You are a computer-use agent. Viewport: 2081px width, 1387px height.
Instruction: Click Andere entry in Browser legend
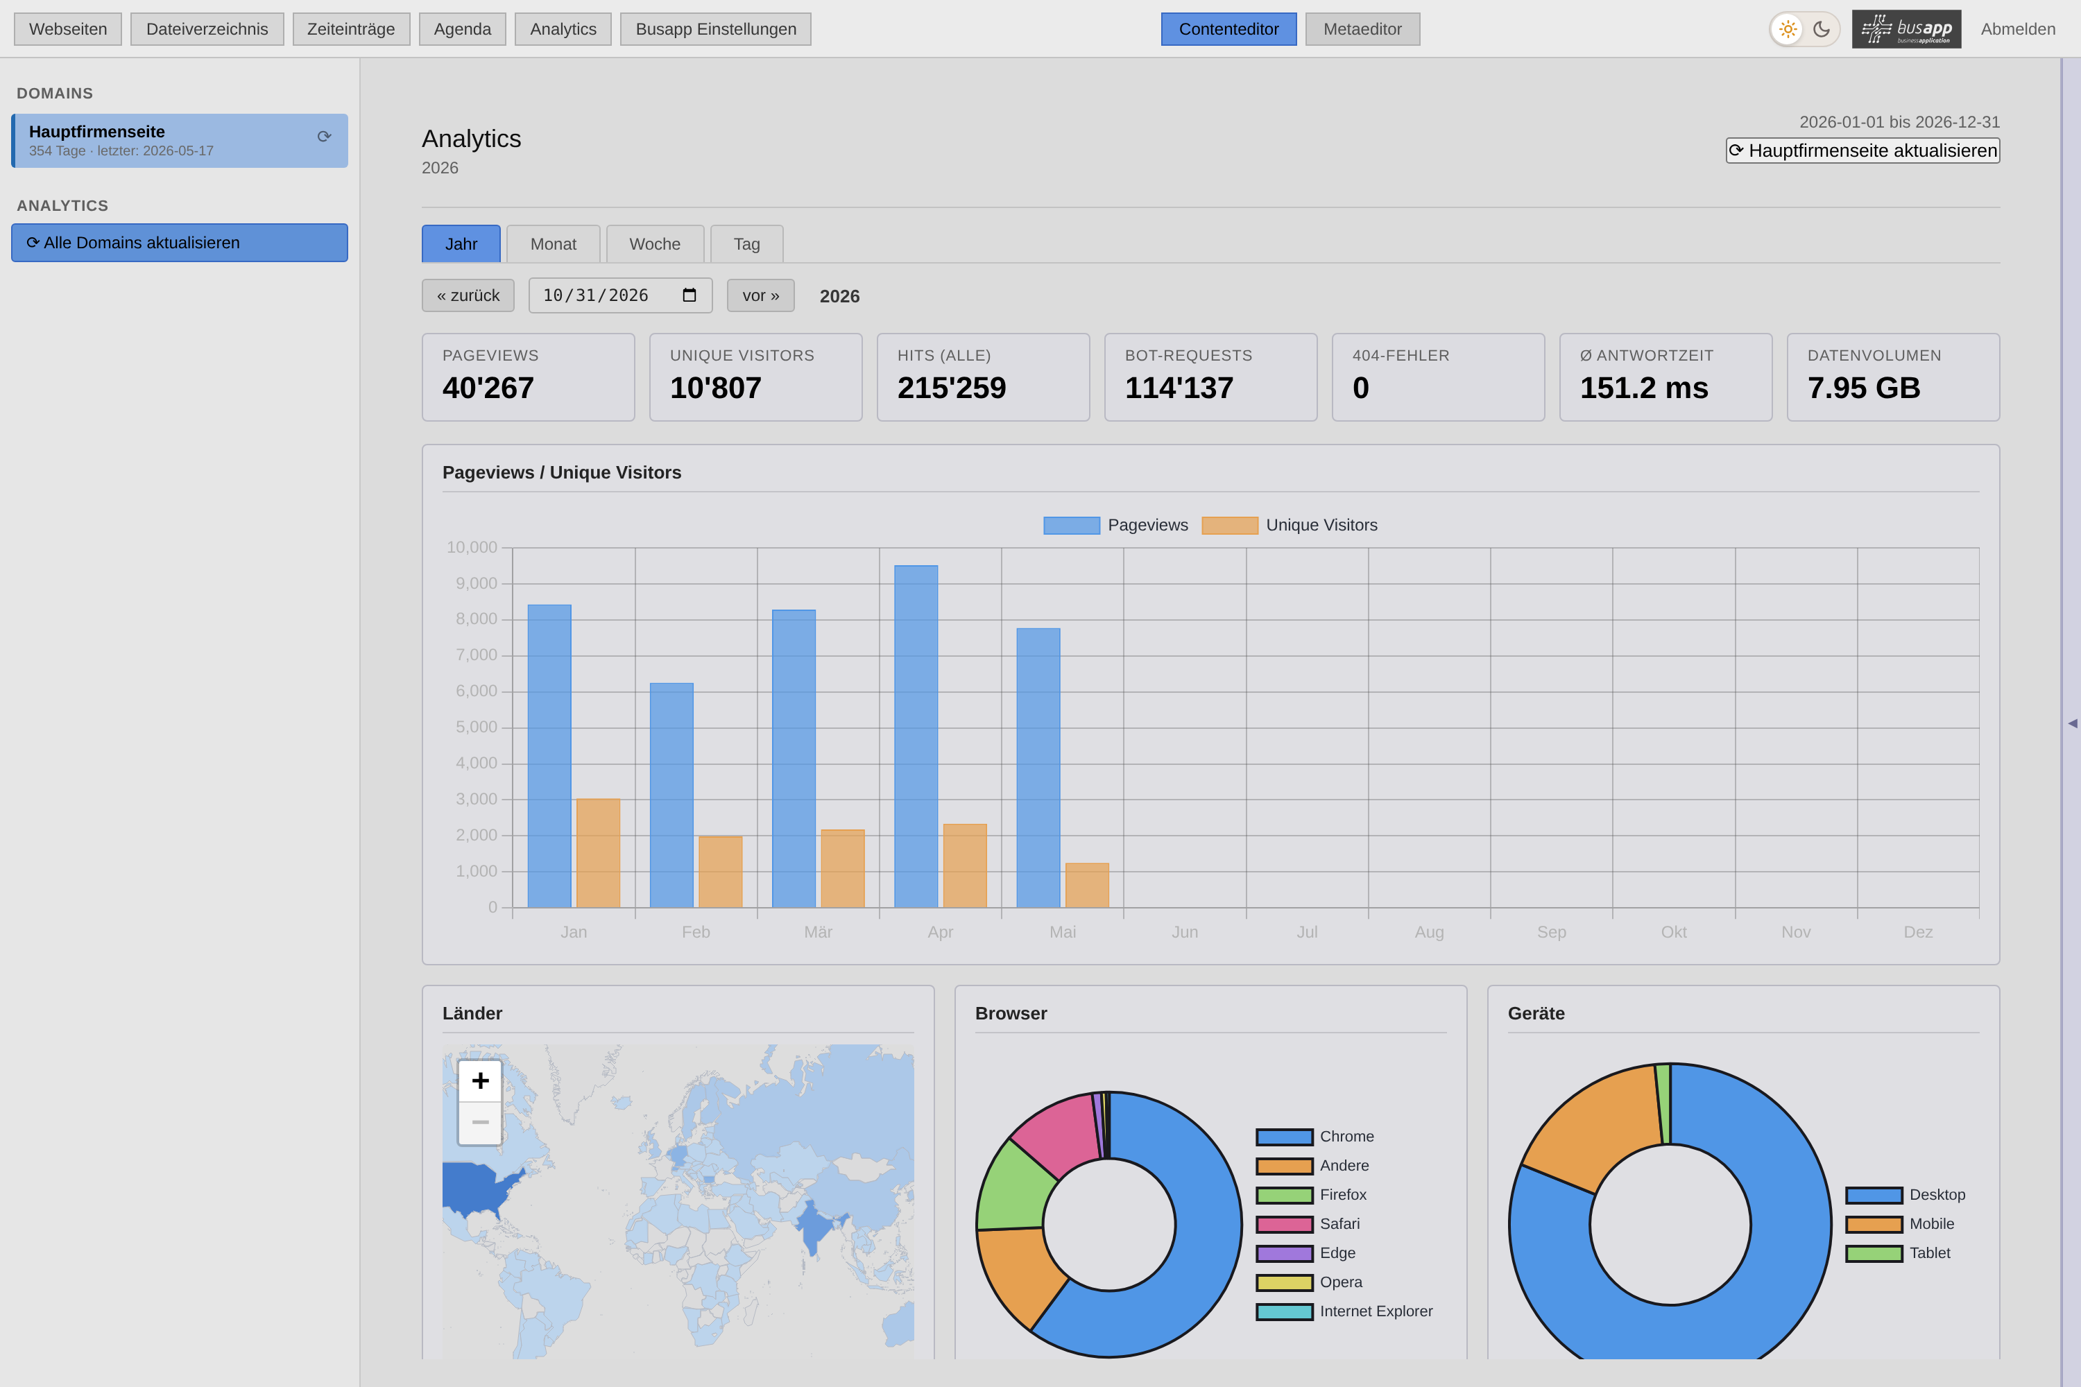pos(1313,1166)
